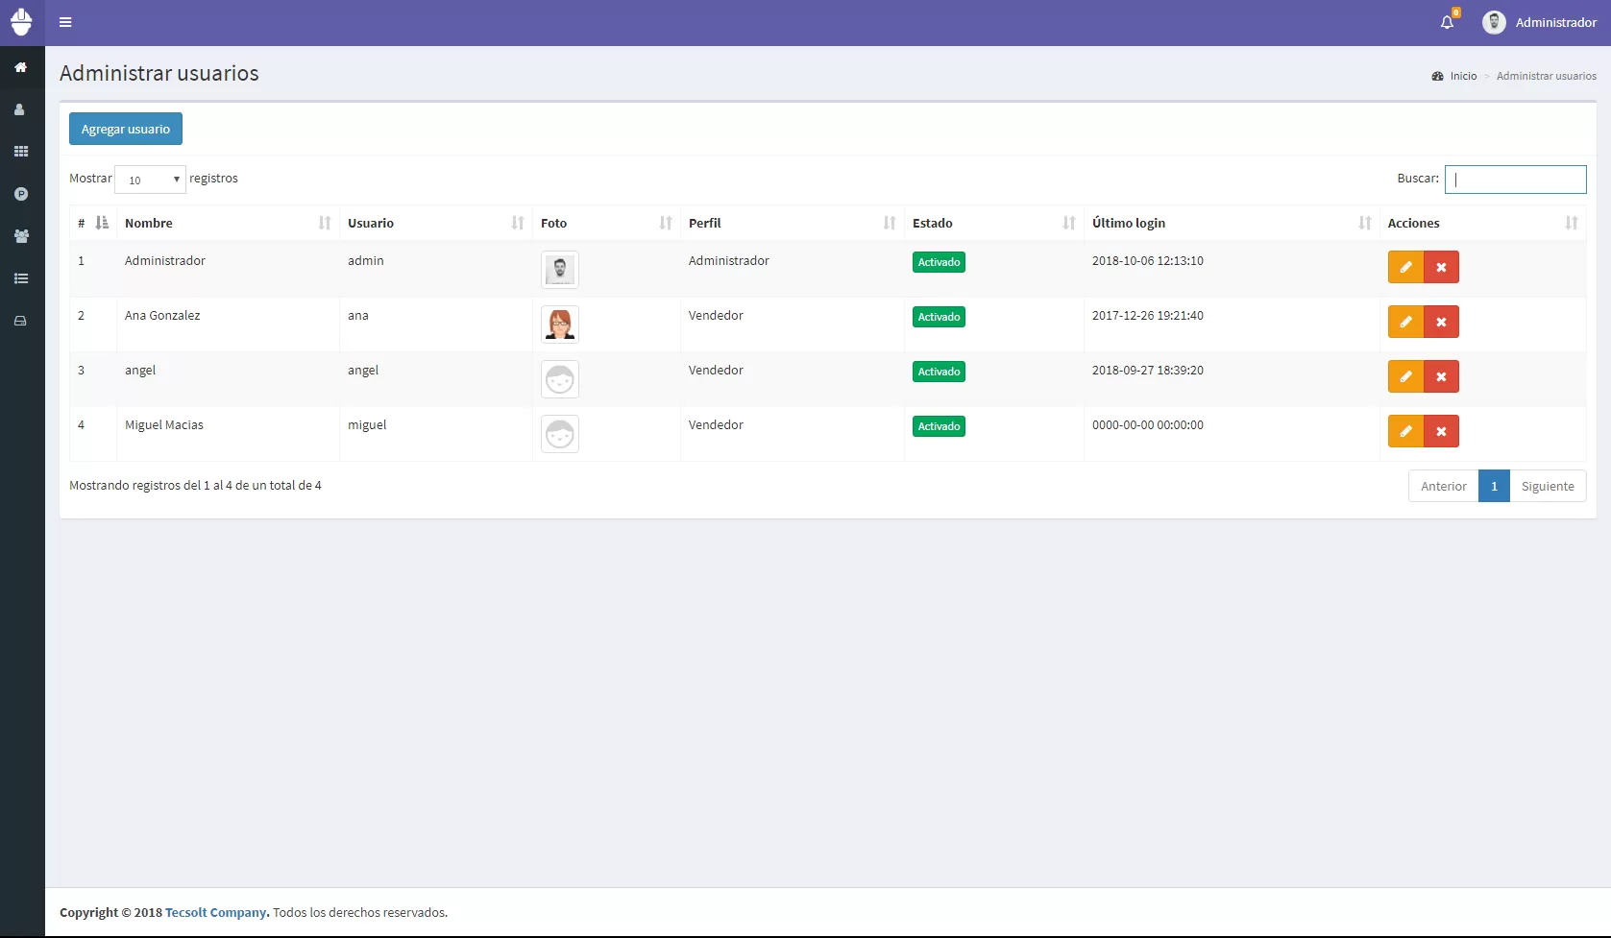
Task: Open the list icon in sidebar
Action: tap(20, 278)
